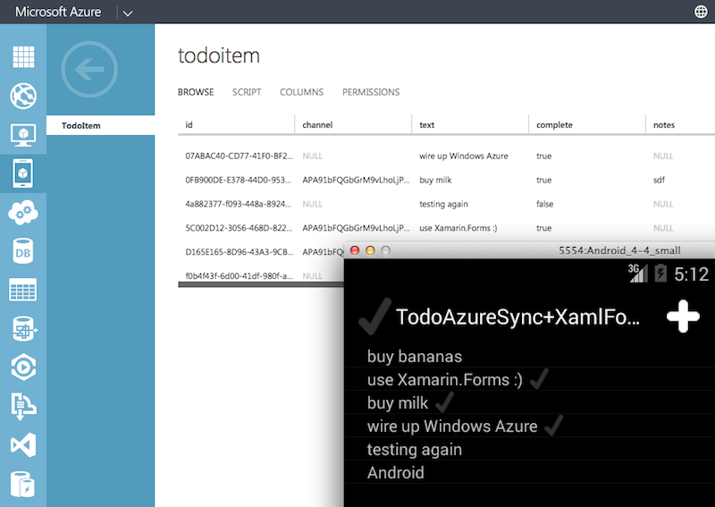Image resolution: width=715 pixels, height=507 pixels.
Task: Select row id 07ABAC40-CD77-41F0-BF2...
Action: (x=240, y=156)
